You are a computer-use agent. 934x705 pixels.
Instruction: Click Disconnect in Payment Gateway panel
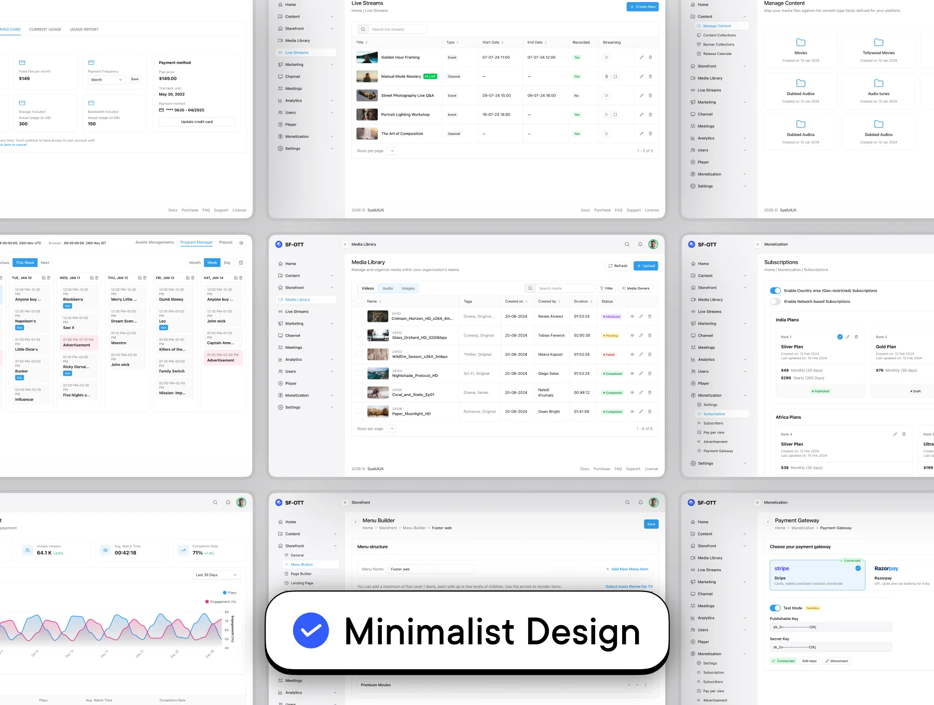[x=836, y=661]
